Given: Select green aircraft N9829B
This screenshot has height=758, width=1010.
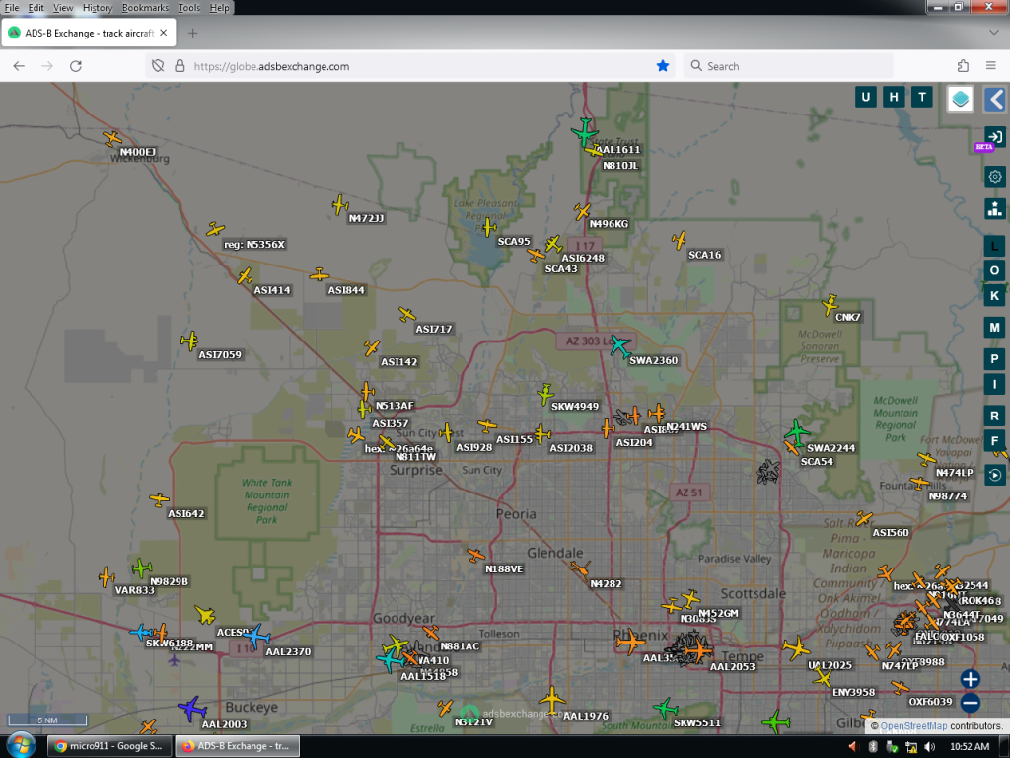Looking at the screenshot, I should click(142, 568).
